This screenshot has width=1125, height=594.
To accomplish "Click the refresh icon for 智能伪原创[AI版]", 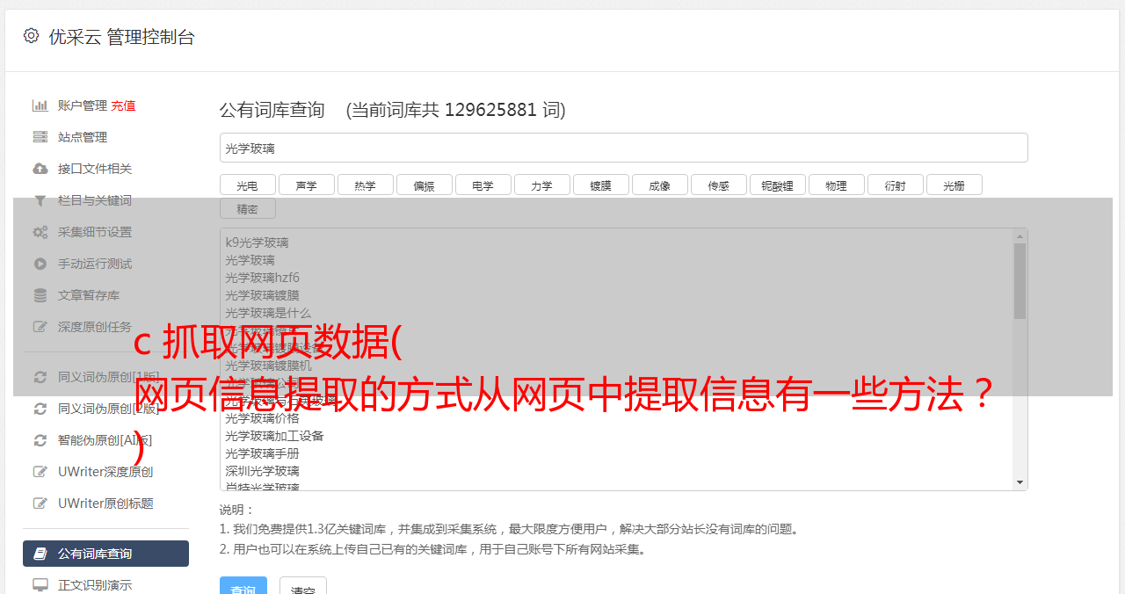I will [x=40, y=440].
